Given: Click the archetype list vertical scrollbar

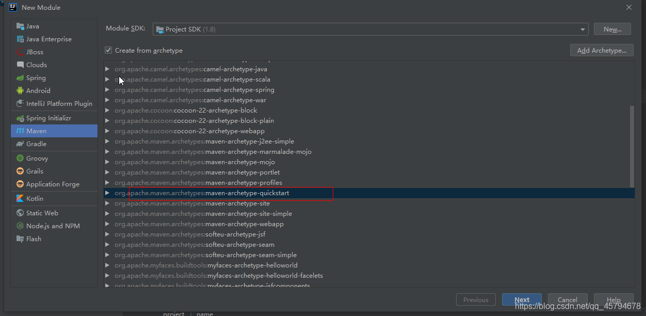Looking at the screenshot, I should [632, 146].
